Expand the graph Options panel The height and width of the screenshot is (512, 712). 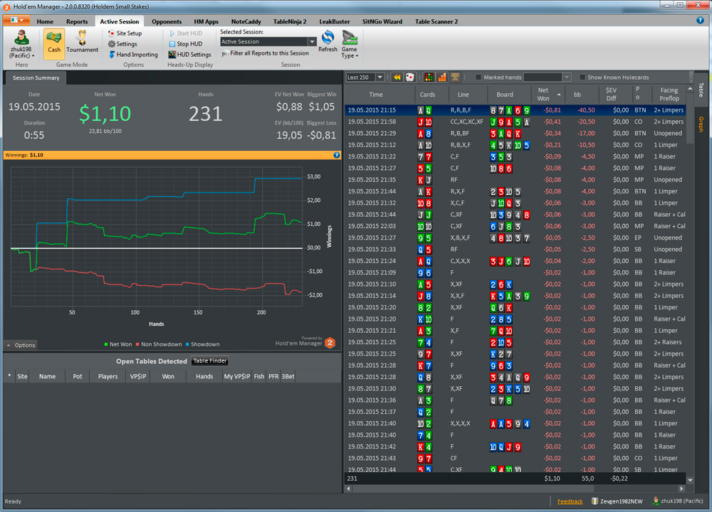21,345
